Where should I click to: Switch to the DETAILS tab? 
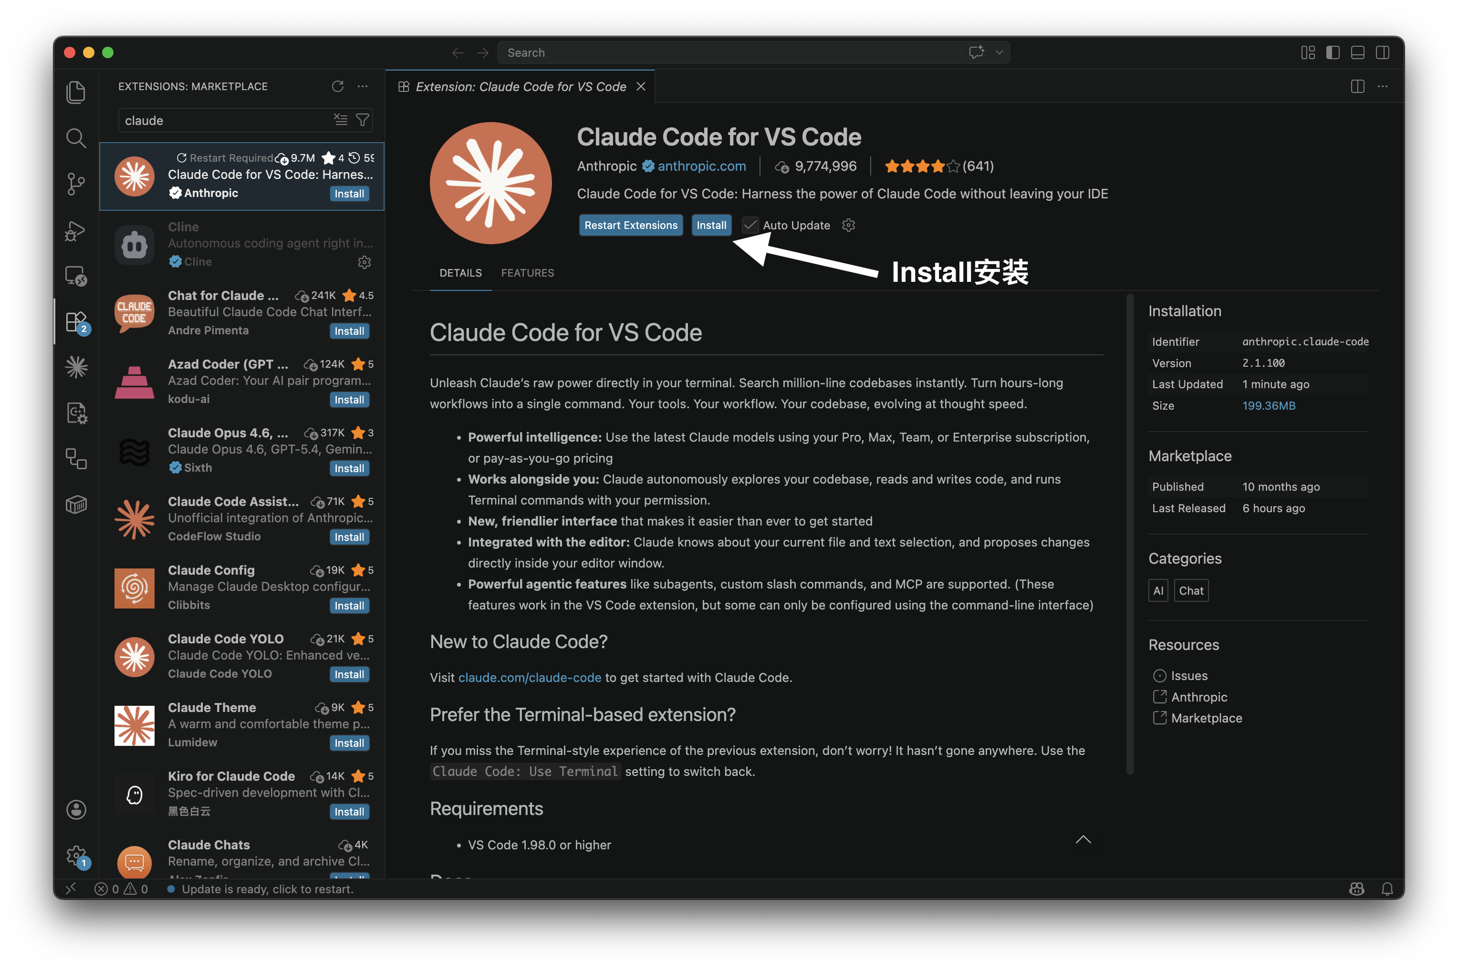click(x=460, y=273)
